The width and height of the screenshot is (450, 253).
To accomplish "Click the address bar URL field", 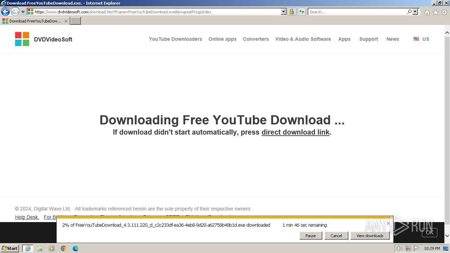I will coord(157,12).
